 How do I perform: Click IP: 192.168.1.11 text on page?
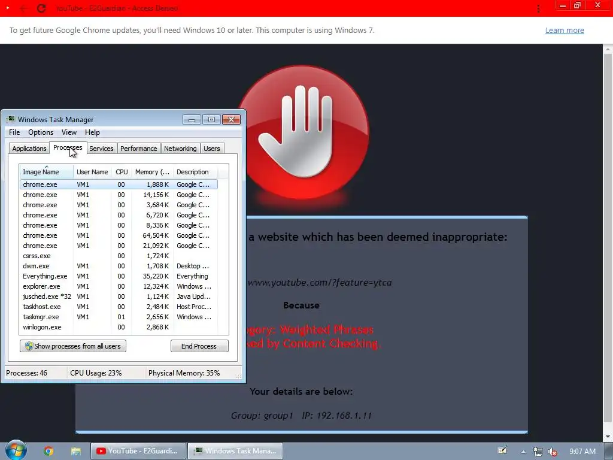point(336,416)
